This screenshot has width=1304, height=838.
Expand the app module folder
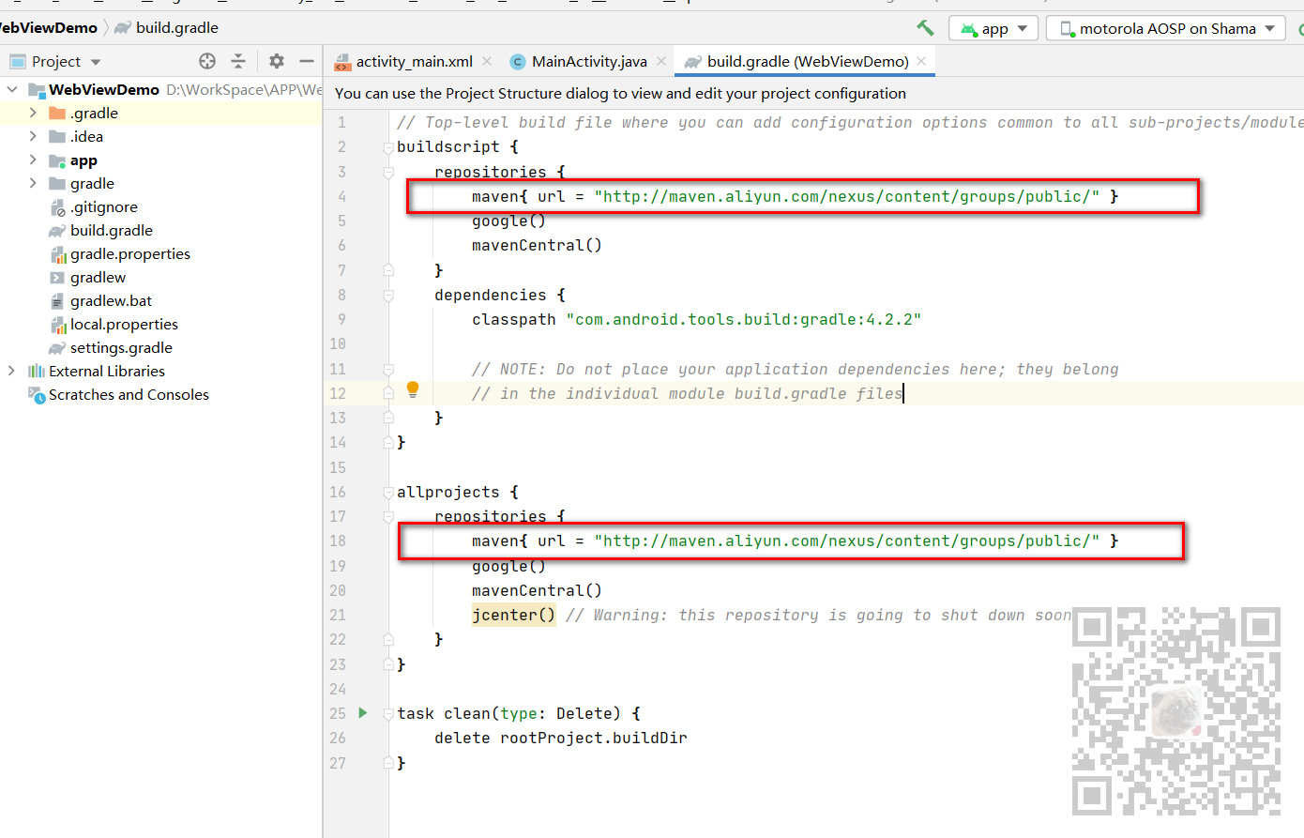click(x=33, y=160)
